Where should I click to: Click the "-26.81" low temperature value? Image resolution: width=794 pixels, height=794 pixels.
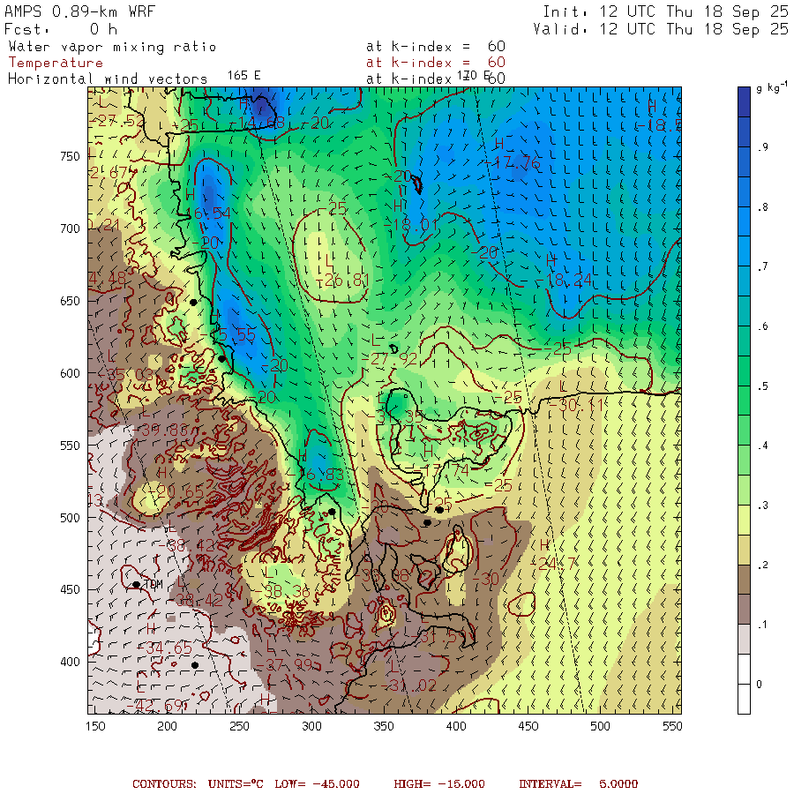[x=343, y=280]
